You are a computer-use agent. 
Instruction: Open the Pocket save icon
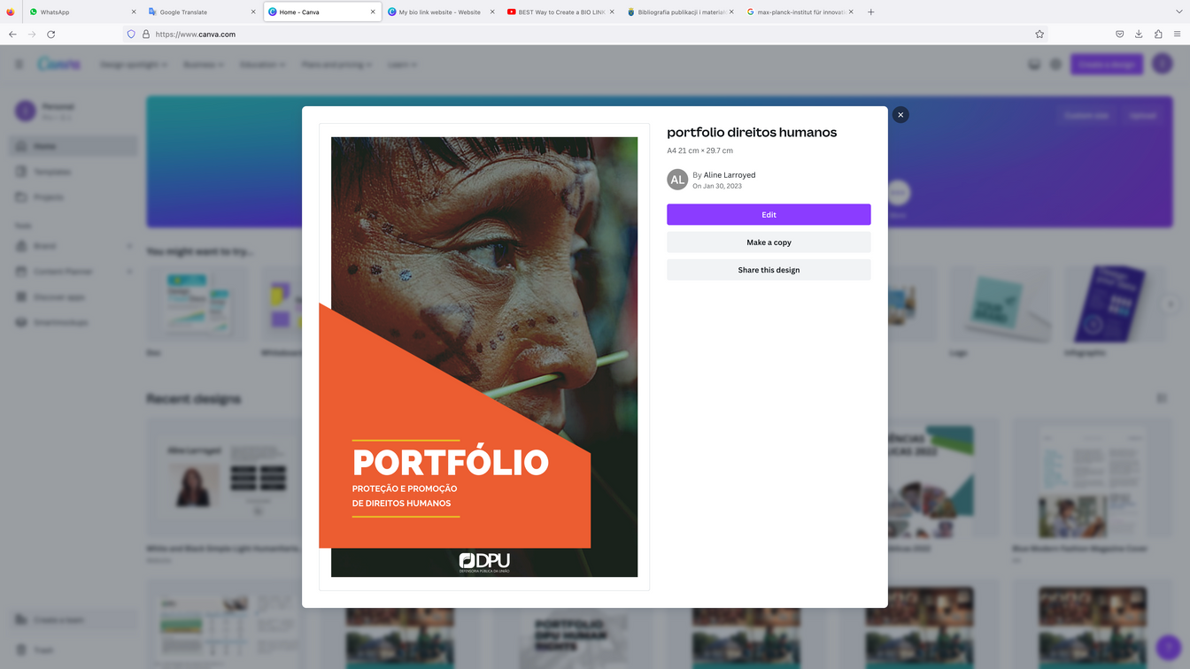click(1119, 35)
